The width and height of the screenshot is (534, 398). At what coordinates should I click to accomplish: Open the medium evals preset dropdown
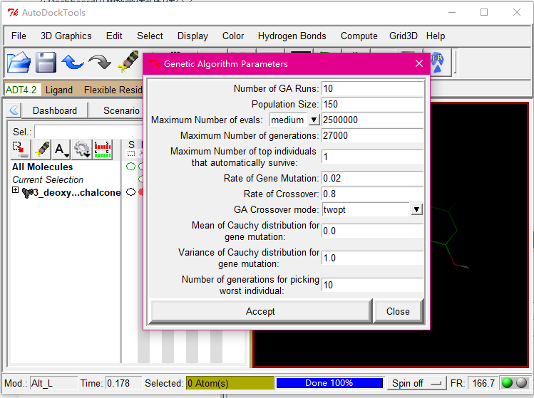[x=314, y=120]
